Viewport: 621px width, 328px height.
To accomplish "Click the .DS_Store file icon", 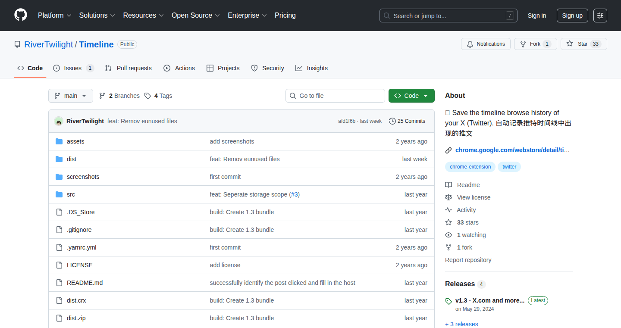I will (59, 212).
